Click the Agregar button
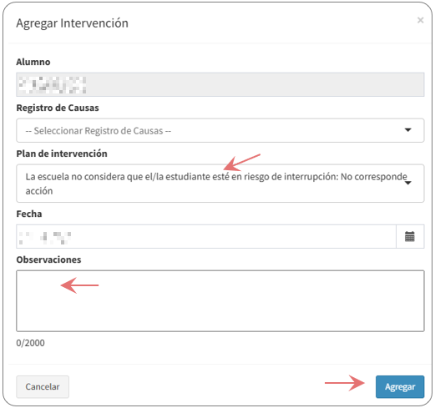Screen dimensions: 435x408 pos(400,386)
